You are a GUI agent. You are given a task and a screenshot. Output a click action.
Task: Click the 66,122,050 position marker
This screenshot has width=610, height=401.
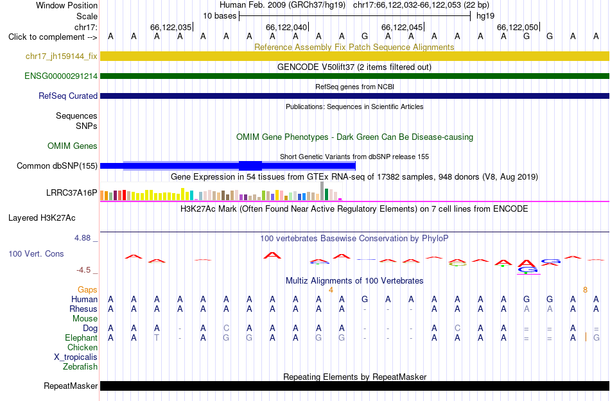coord(518,27)
